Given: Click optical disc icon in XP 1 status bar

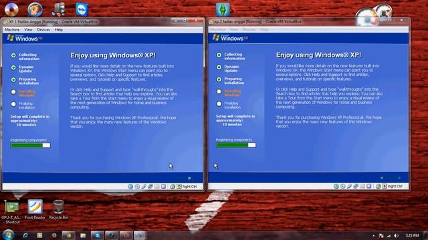Looking at the screenshot, I should 137,187.
